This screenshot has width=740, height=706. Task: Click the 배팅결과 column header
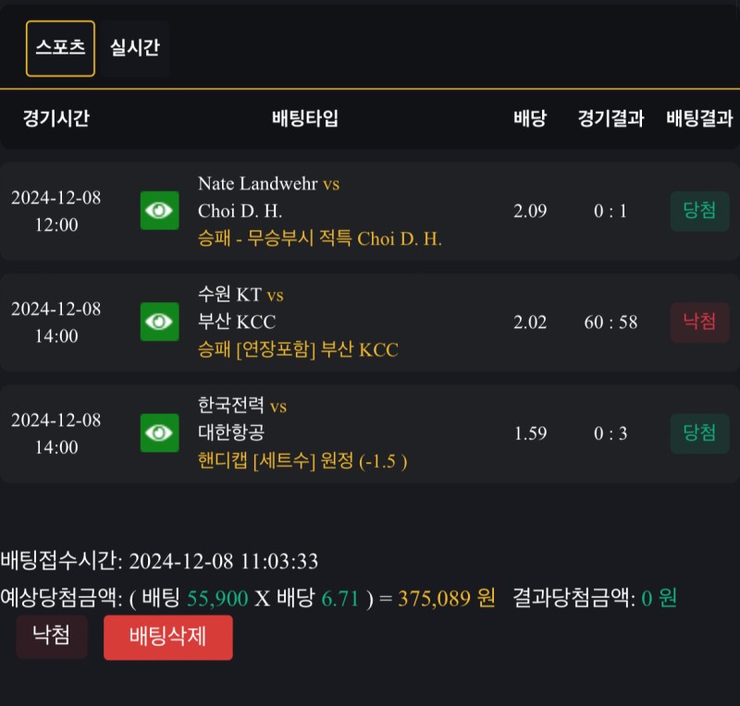(x=699, y=118)
